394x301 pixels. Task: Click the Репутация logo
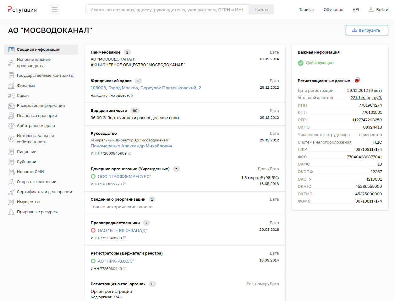pyautogui.click(x=22, y=9)
